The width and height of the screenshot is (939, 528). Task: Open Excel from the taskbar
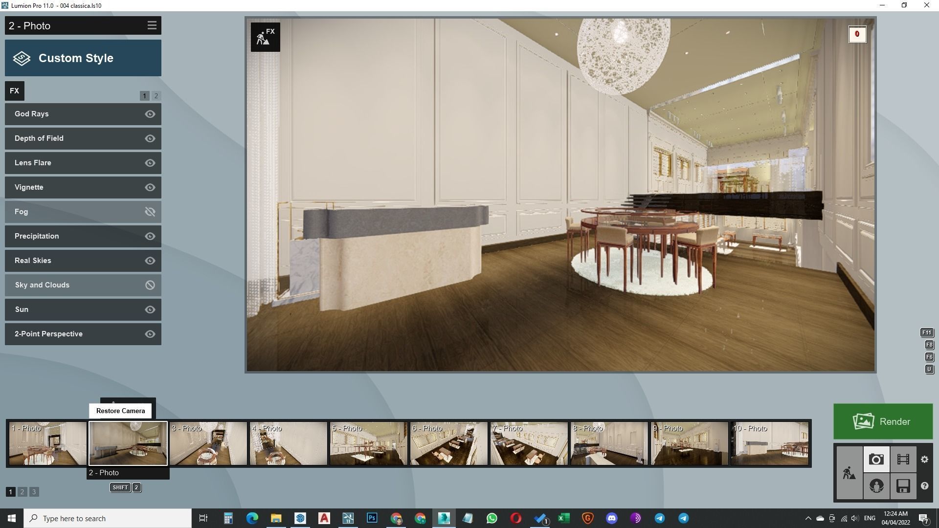pyautogui.click(x=563, y=518)
